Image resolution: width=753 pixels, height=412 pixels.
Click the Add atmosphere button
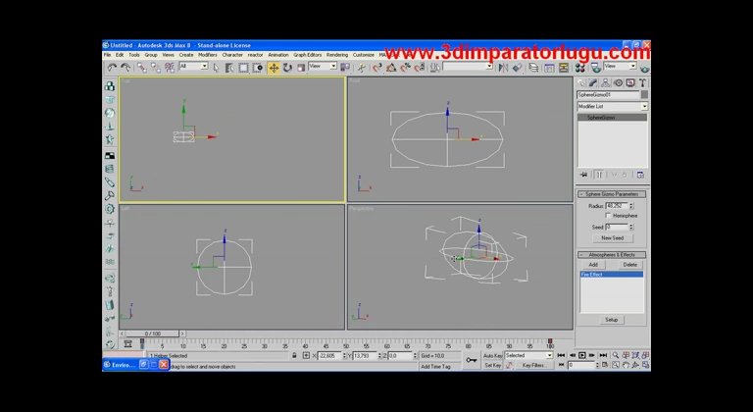(593, 265)
